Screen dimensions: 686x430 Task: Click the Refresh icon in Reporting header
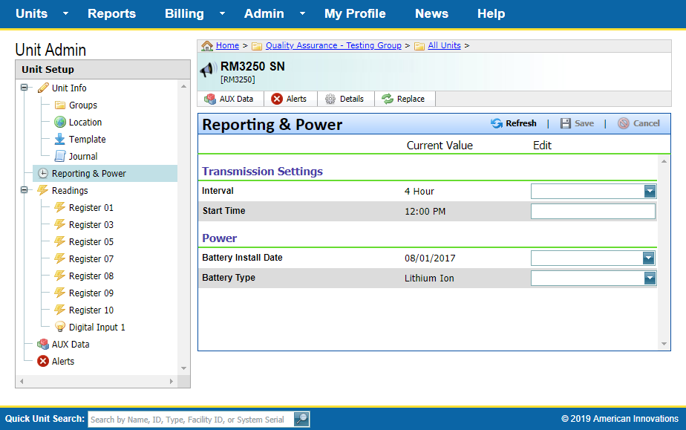(497, 123)
